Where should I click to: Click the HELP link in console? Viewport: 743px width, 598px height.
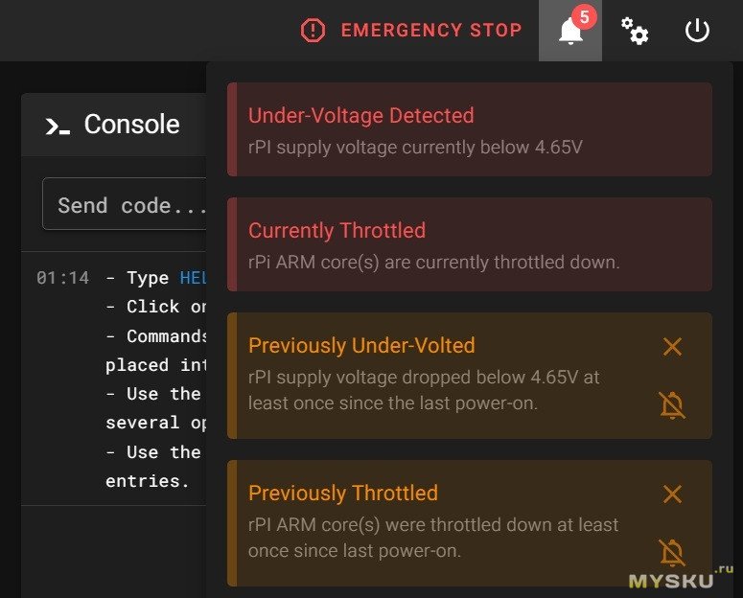[193, 278]
